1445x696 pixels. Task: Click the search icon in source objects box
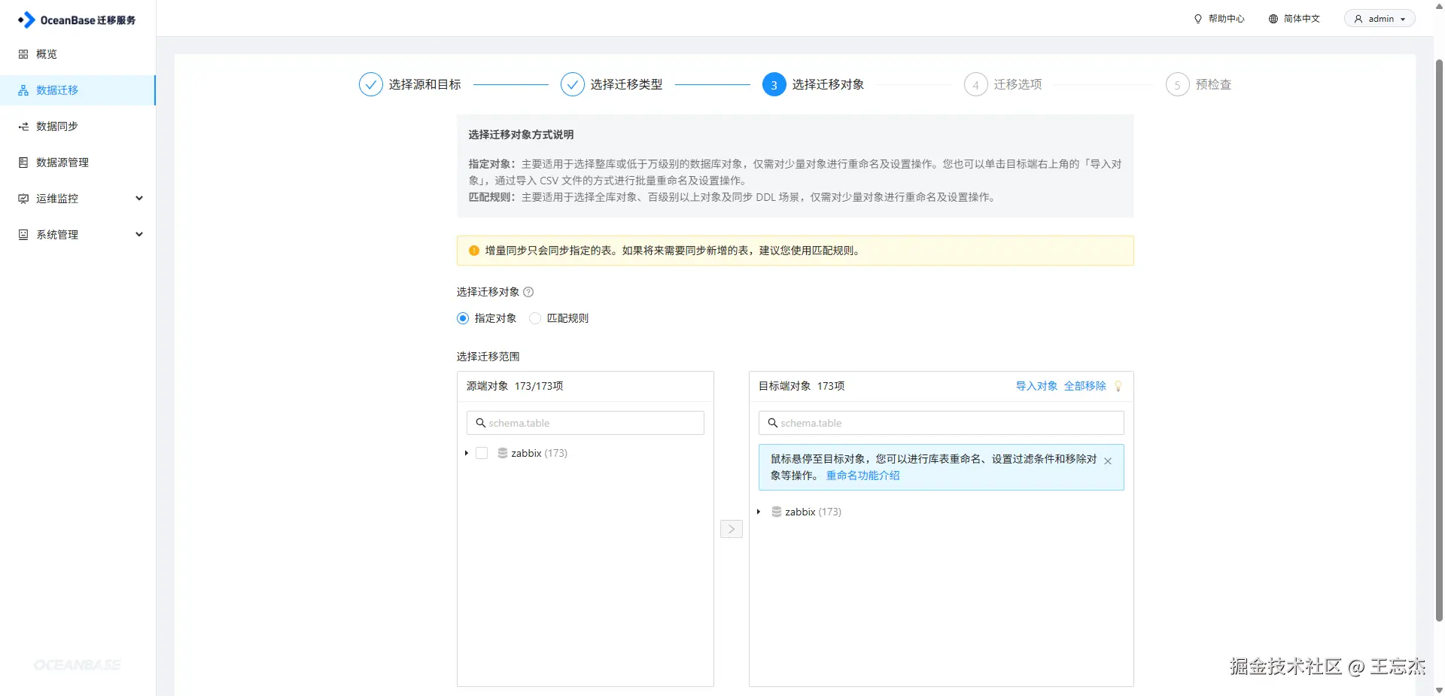481,423
